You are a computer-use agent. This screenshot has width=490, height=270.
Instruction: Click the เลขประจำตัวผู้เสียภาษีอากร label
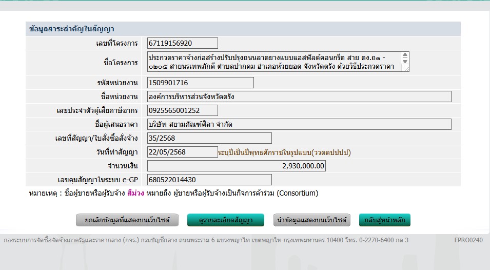coord(97,110)
